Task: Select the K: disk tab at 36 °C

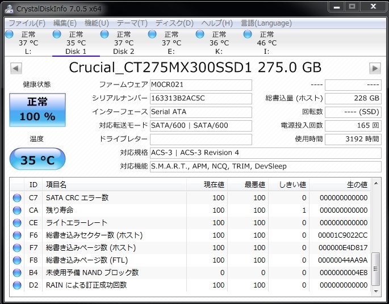Action: click(219, 43)
